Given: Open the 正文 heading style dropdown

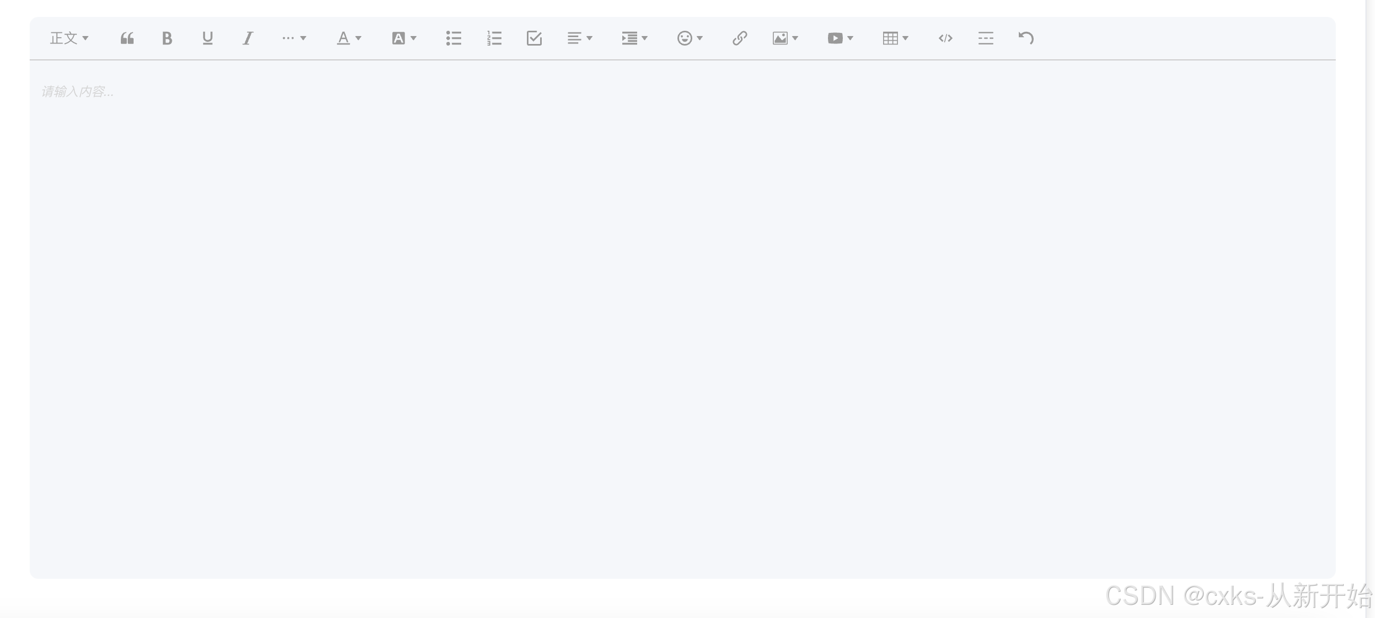Looking at the screenshot, I should tap(69, 38).
